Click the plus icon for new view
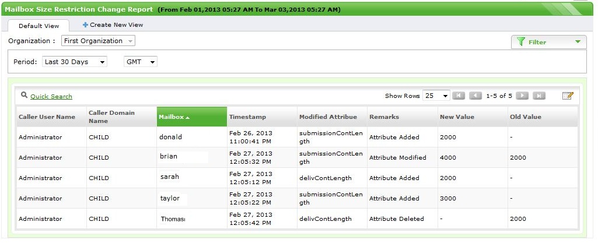Image resolution: width=598 pixels, height=250 pixels. click(85, 25)
